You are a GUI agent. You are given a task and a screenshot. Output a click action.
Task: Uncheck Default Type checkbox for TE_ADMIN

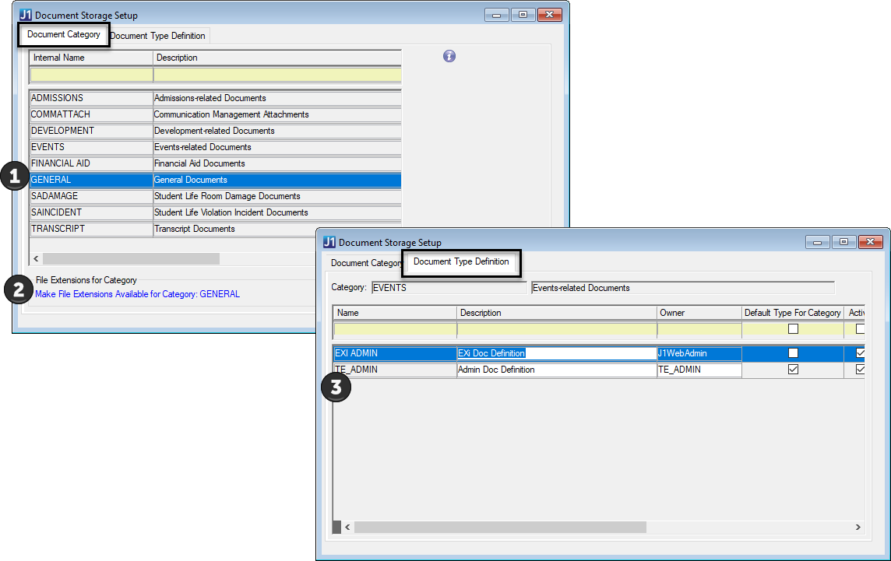tap(793, 370)
